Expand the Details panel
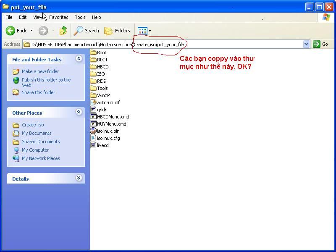 (x=79, y=178)
